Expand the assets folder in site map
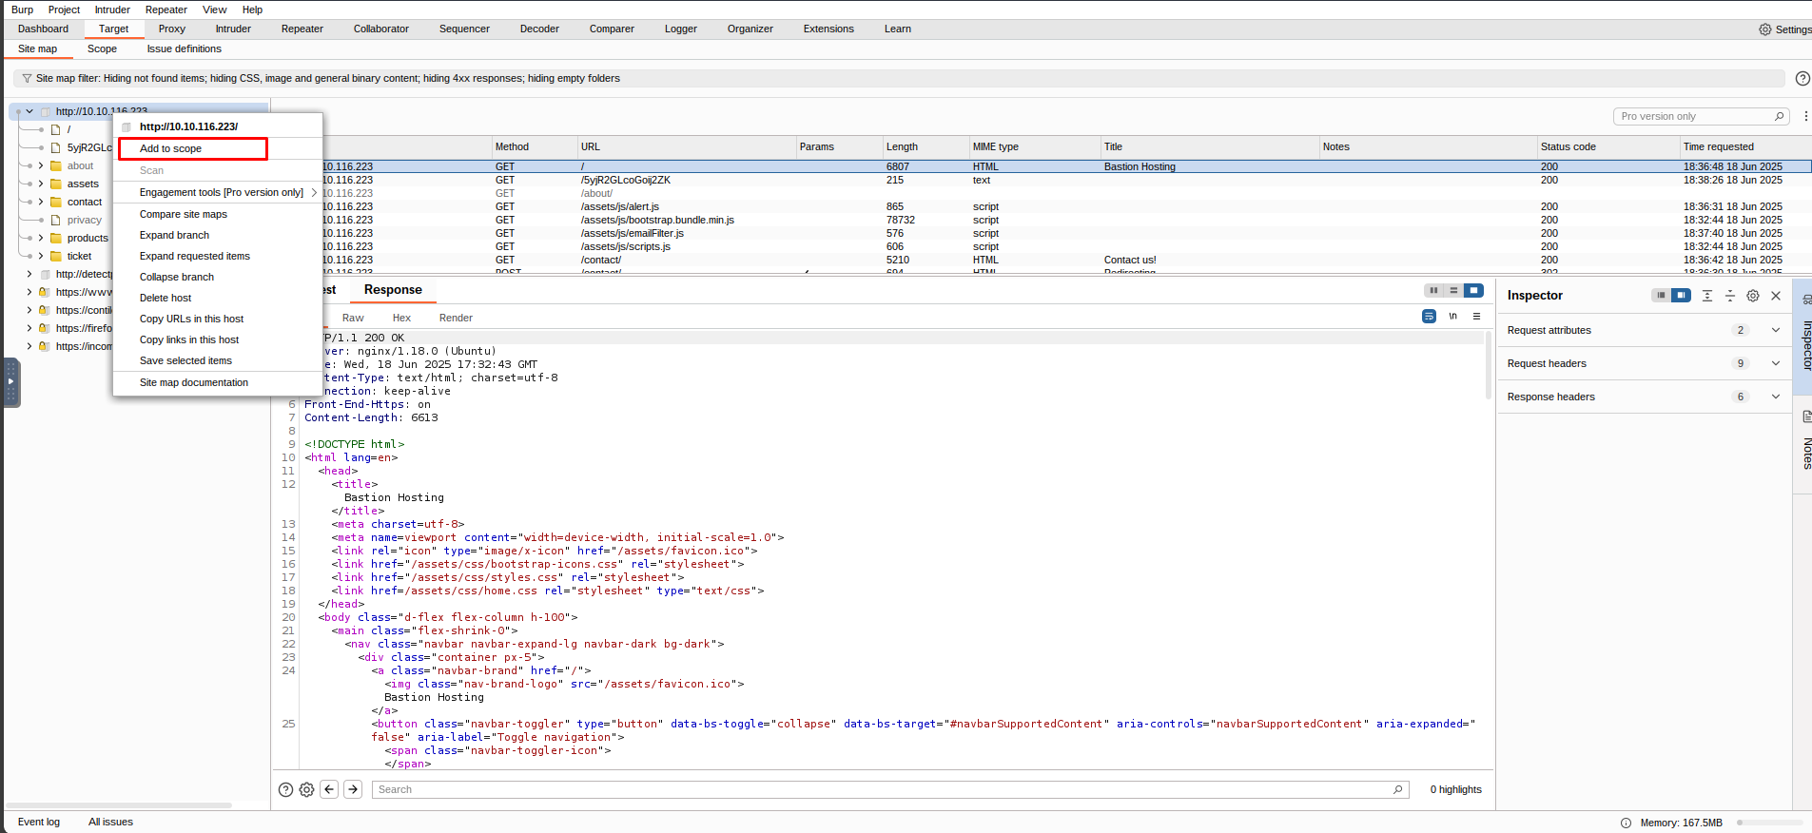 point(41,184)
